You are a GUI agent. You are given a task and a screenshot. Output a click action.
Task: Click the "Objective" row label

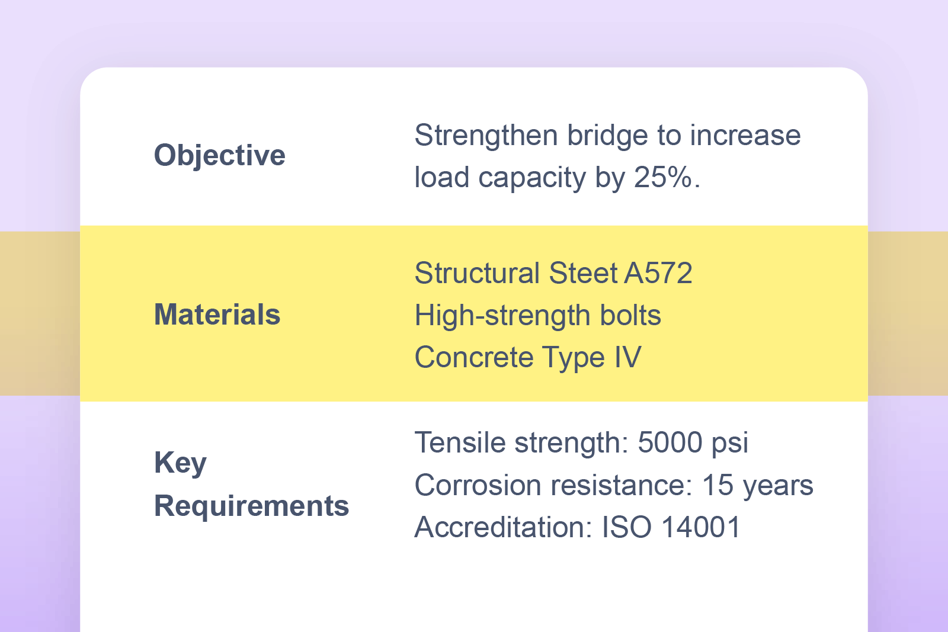[219, 155]
